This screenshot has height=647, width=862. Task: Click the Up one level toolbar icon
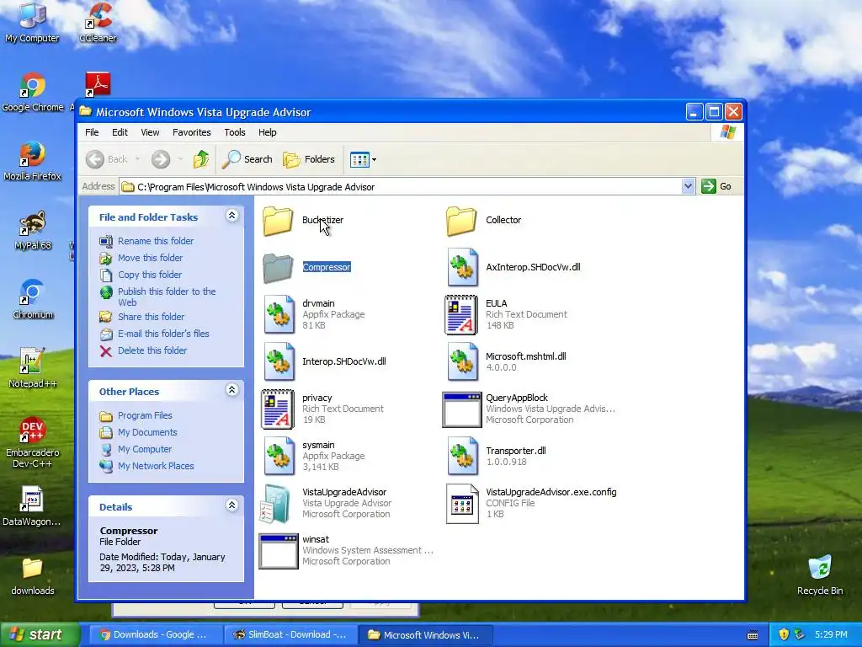coord(201,159)
